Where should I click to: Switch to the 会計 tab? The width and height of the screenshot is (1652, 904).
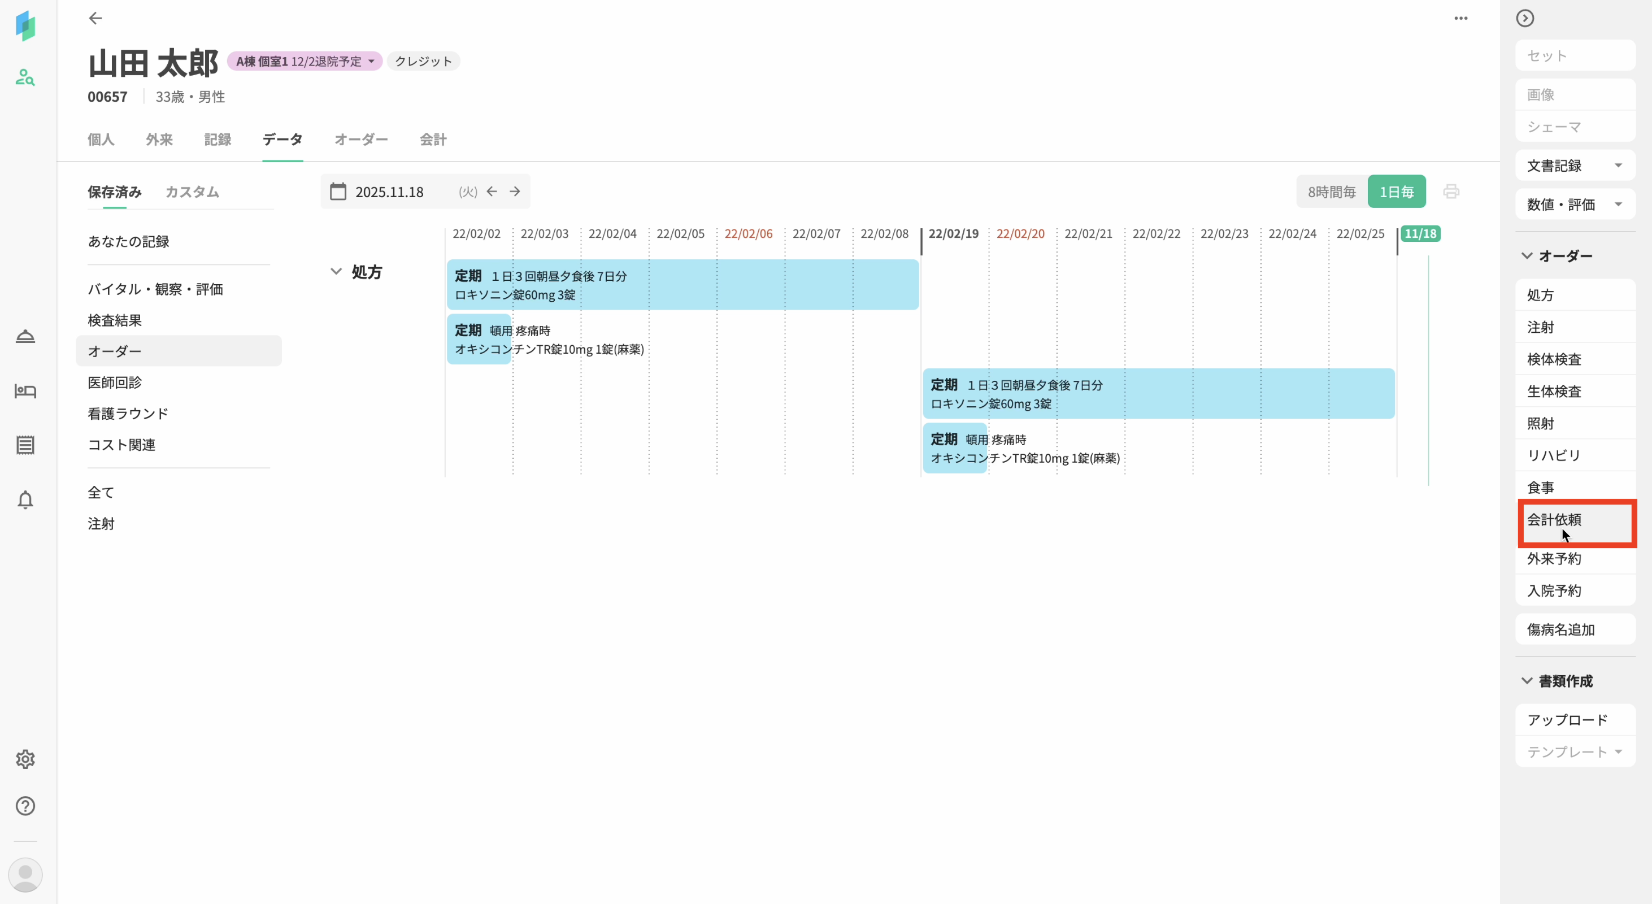point(433,139)
